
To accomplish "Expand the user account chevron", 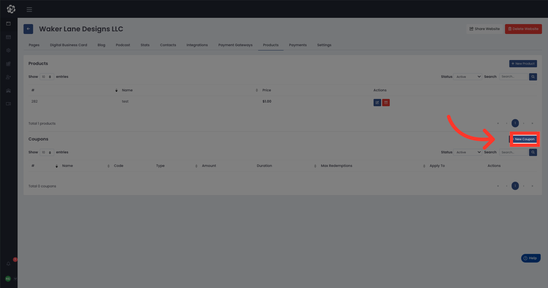I will tap(15, 279).
